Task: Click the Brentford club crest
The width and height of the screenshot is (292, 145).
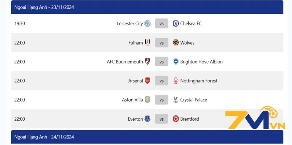Action: (x=176, y=119)
